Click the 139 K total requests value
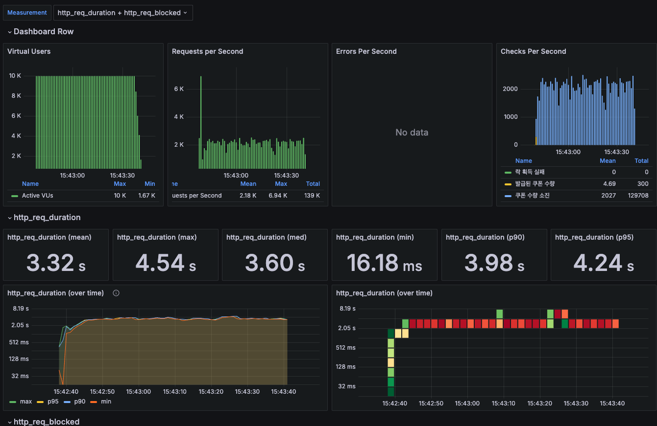Screen dimensions: 657x426 313,196
